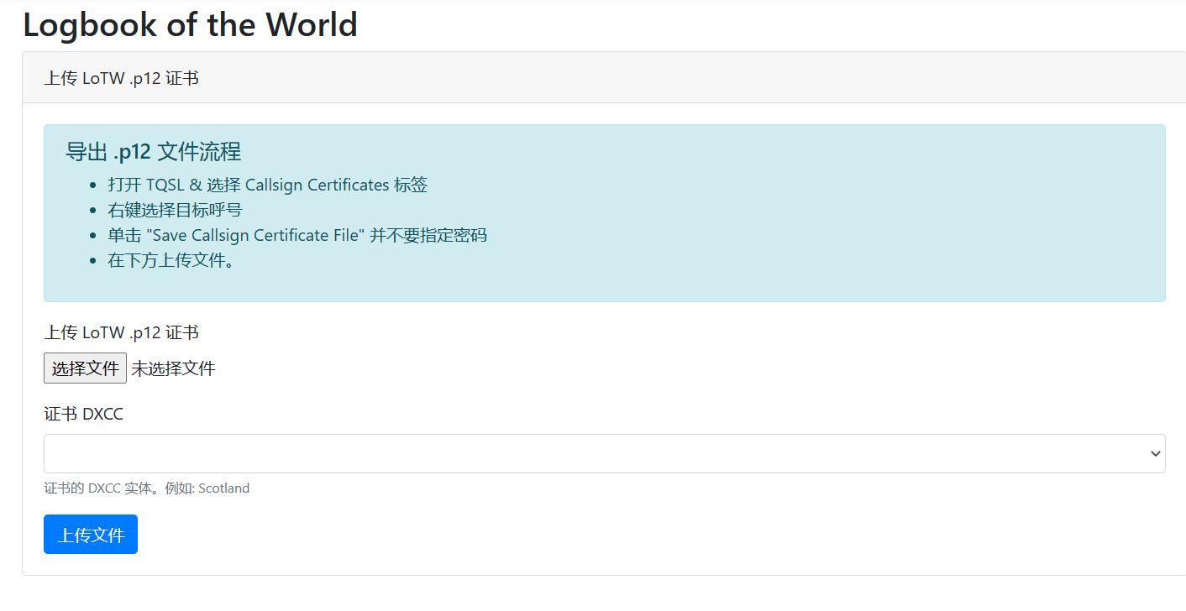Click the 未选择文件 status text
Image resolution: width=1186 pixels, height=611 pixels.
pos(173,368)
